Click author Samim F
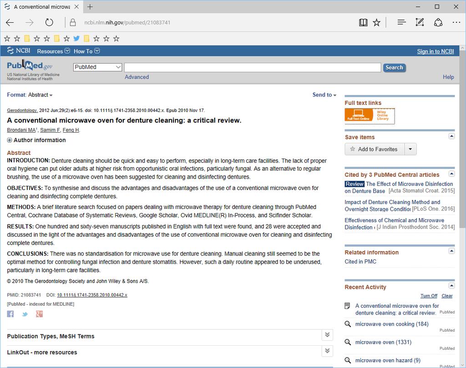Screen dimensions: 466x368 pos(50,130)
